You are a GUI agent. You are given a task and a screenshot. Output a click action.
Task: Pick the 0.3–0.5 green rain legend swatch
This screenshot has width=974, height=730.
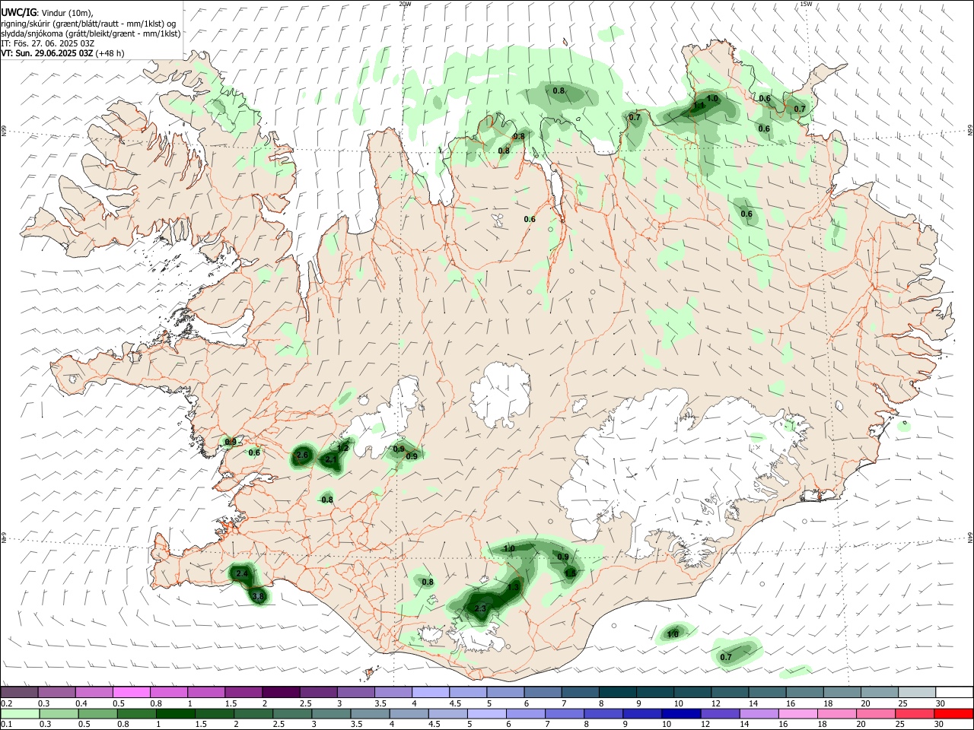tap(59, 714)
